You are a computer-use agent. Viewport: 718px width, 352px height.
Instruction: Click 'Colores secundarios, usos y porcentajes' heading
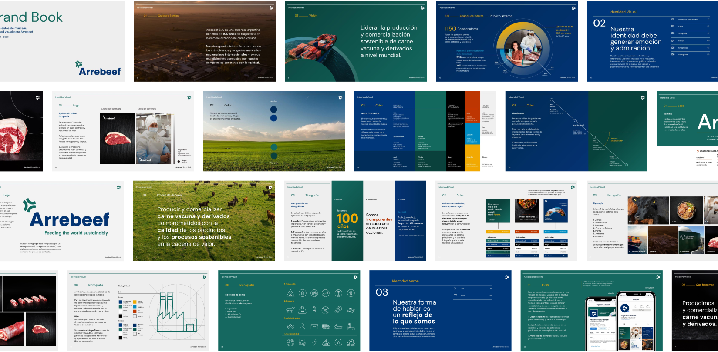coord(453,205)
